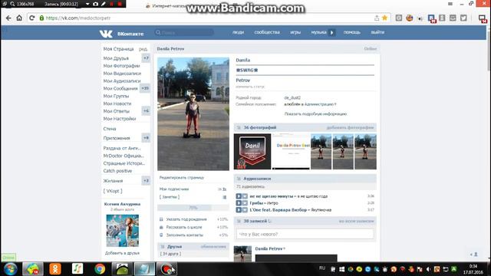Open 'Мои Друзья' in sidebar
The width and height of the screenshot is (491, 276).
[116, 58]
